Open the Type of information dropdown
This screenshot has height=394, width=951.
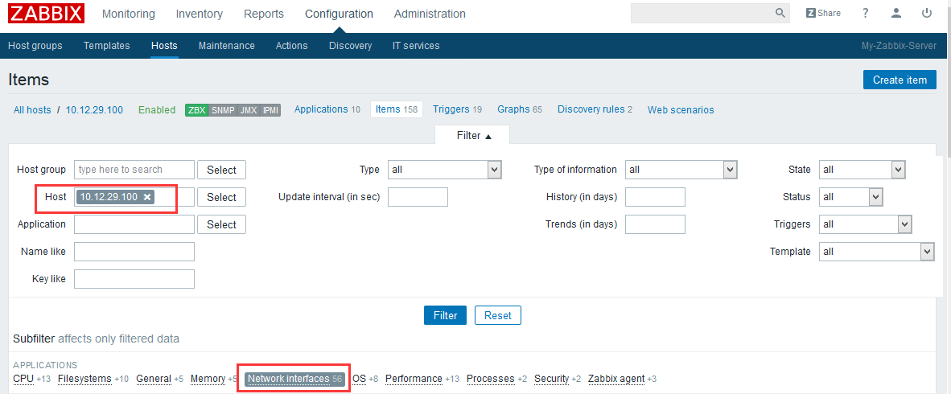[x=681, y=170]
